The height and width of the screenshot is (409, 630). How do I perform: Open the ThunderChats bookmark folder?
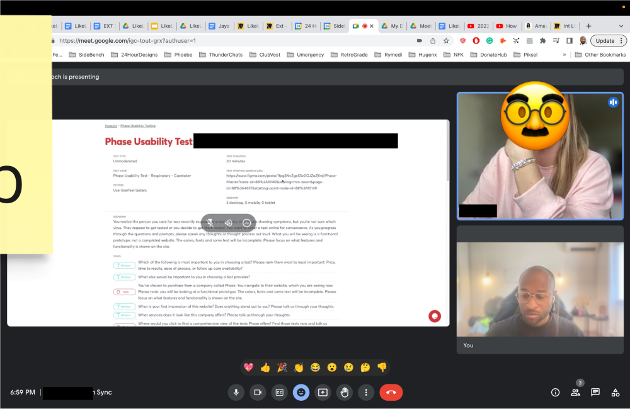[220, 55]
